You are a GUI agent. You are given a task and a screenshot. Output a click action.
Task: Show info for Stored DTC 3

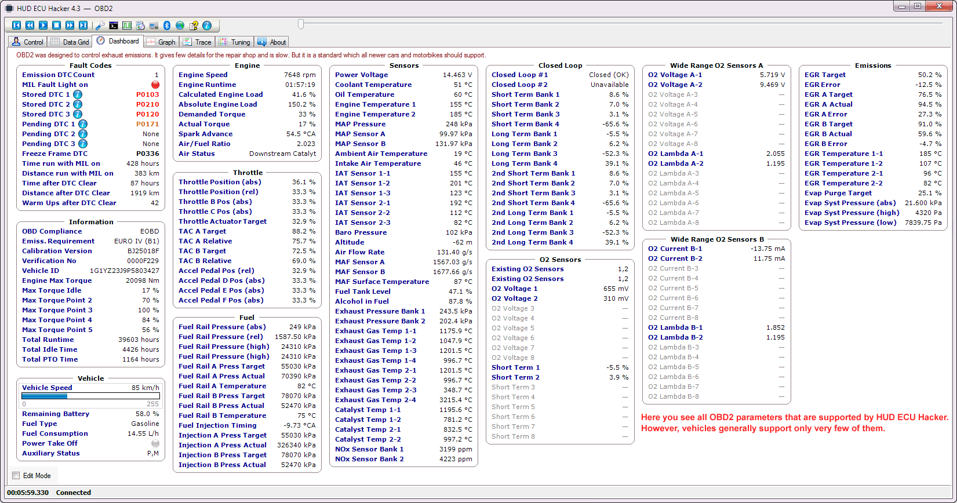[x=78, y=114]
